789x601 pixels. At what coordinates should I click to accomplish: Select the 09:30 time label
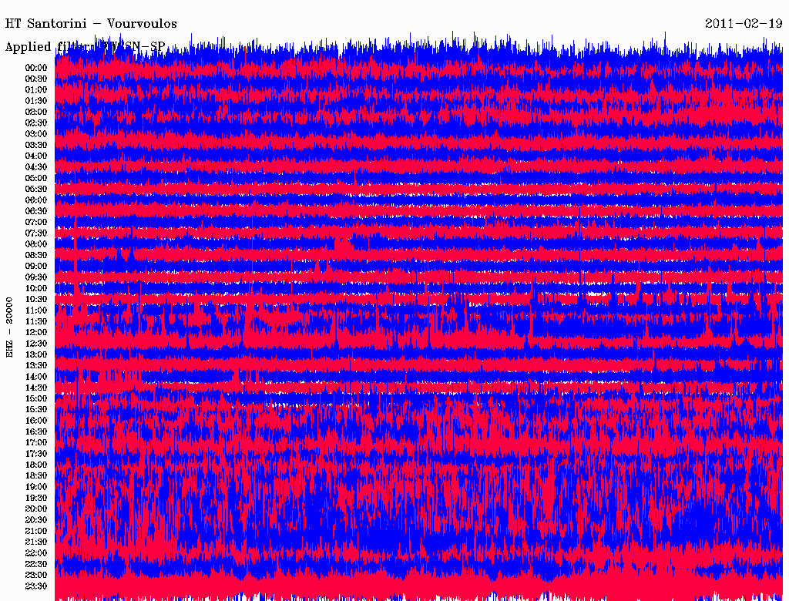36,277
